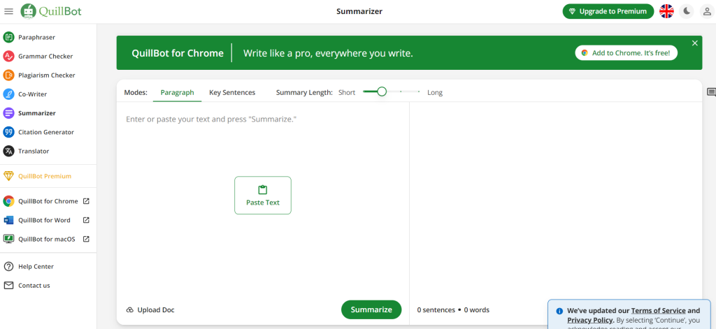Click the Upload Doc label
716x329 pixels.
coord(156,310)
